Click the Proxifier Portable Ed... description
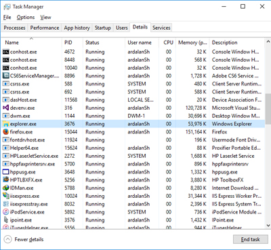This screenshot has height=250, width=271. point(236,148)
